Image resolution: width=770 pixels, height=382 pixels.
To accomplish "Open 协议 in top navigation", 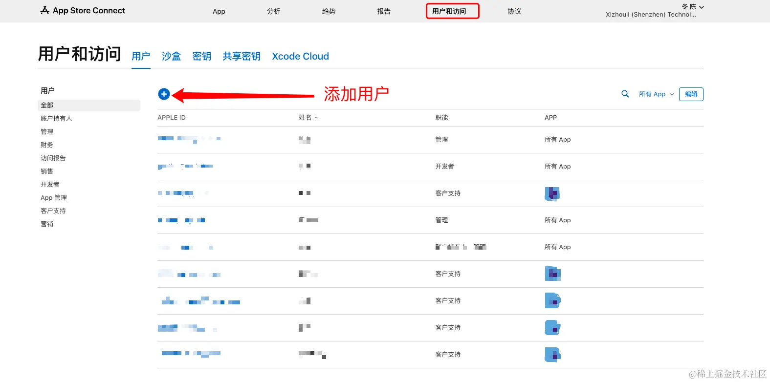I will tap(514, 11).
